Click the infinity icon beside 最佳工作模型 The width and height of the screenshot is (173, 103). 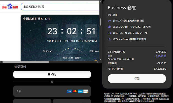click(x=109, y=21)
